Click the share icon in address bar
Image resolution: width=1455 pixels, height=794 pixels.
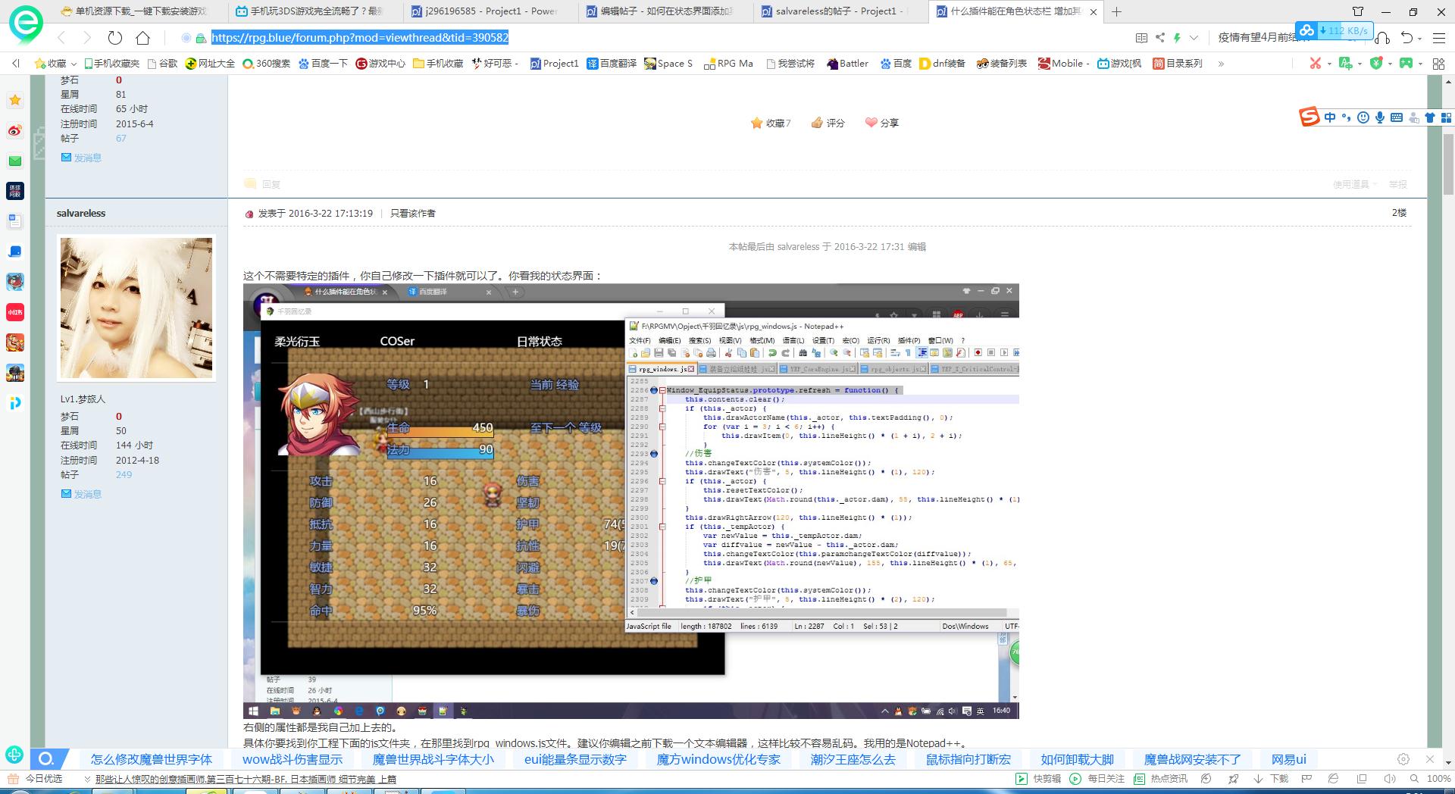click(1160, 38)
